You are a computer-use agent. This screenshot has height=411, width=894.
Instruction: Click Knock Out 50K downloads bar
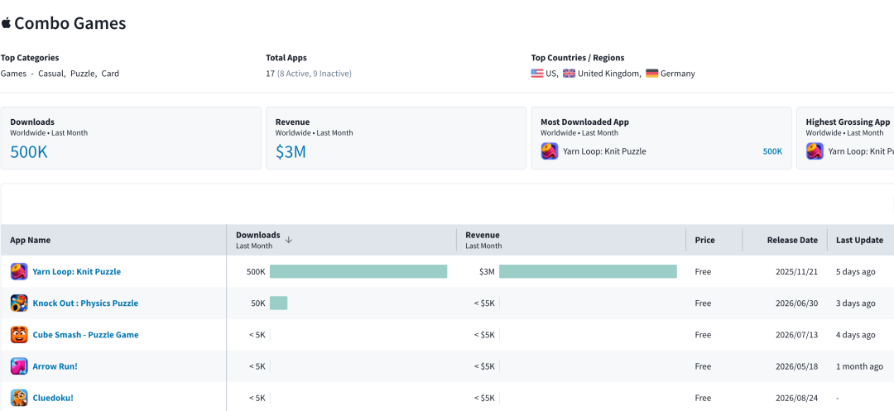click(278, 303)
